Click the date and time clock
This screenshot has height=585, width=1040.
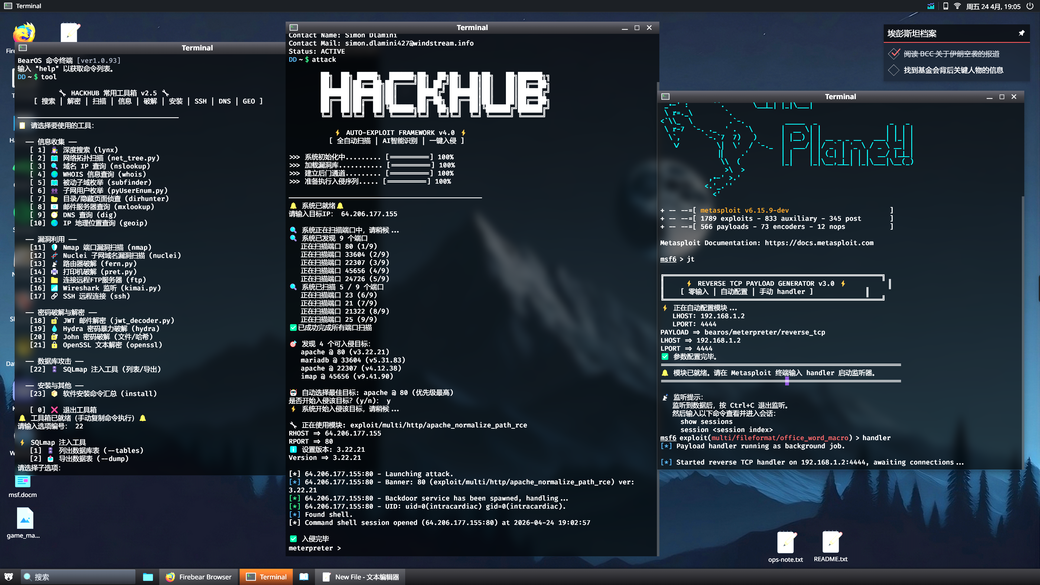coord(993,6)
